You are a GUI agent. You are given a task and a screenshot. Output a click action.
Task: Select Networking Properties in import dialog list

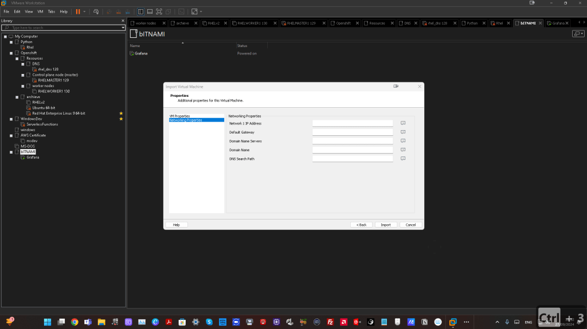coord(197,120)
